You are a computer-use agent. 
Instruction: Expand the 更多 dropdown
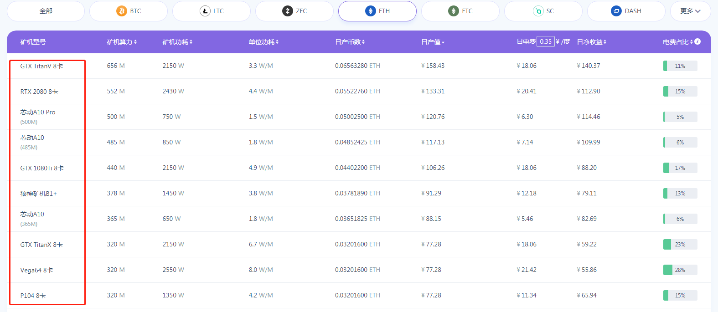click(690, 11)
